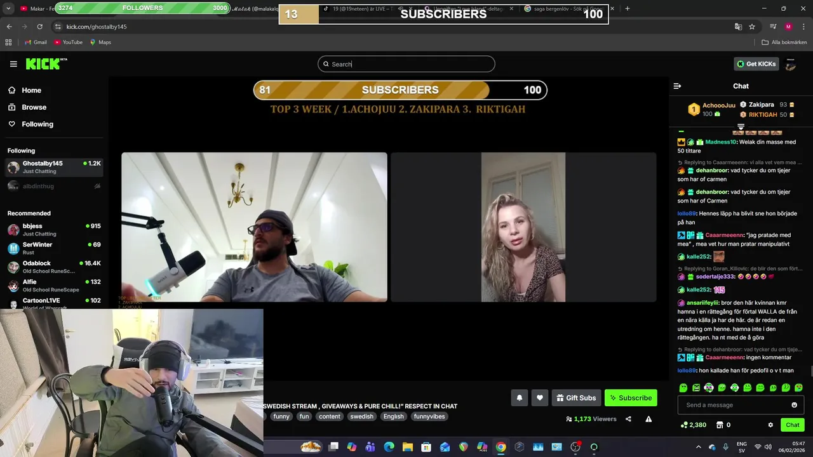Open File Explorer from the taskbar

point(408,447)
